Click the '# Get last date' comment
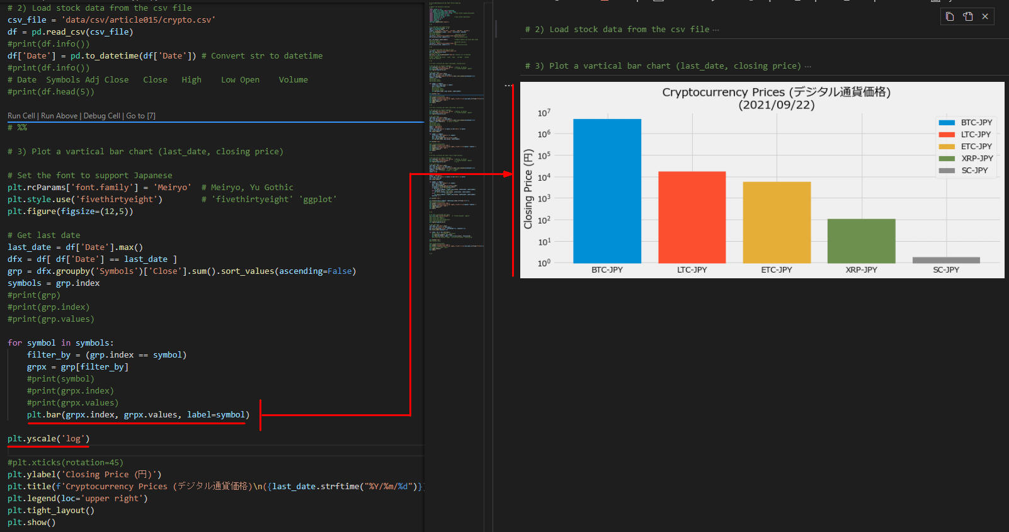1009x532 pixels. point(44,235)
